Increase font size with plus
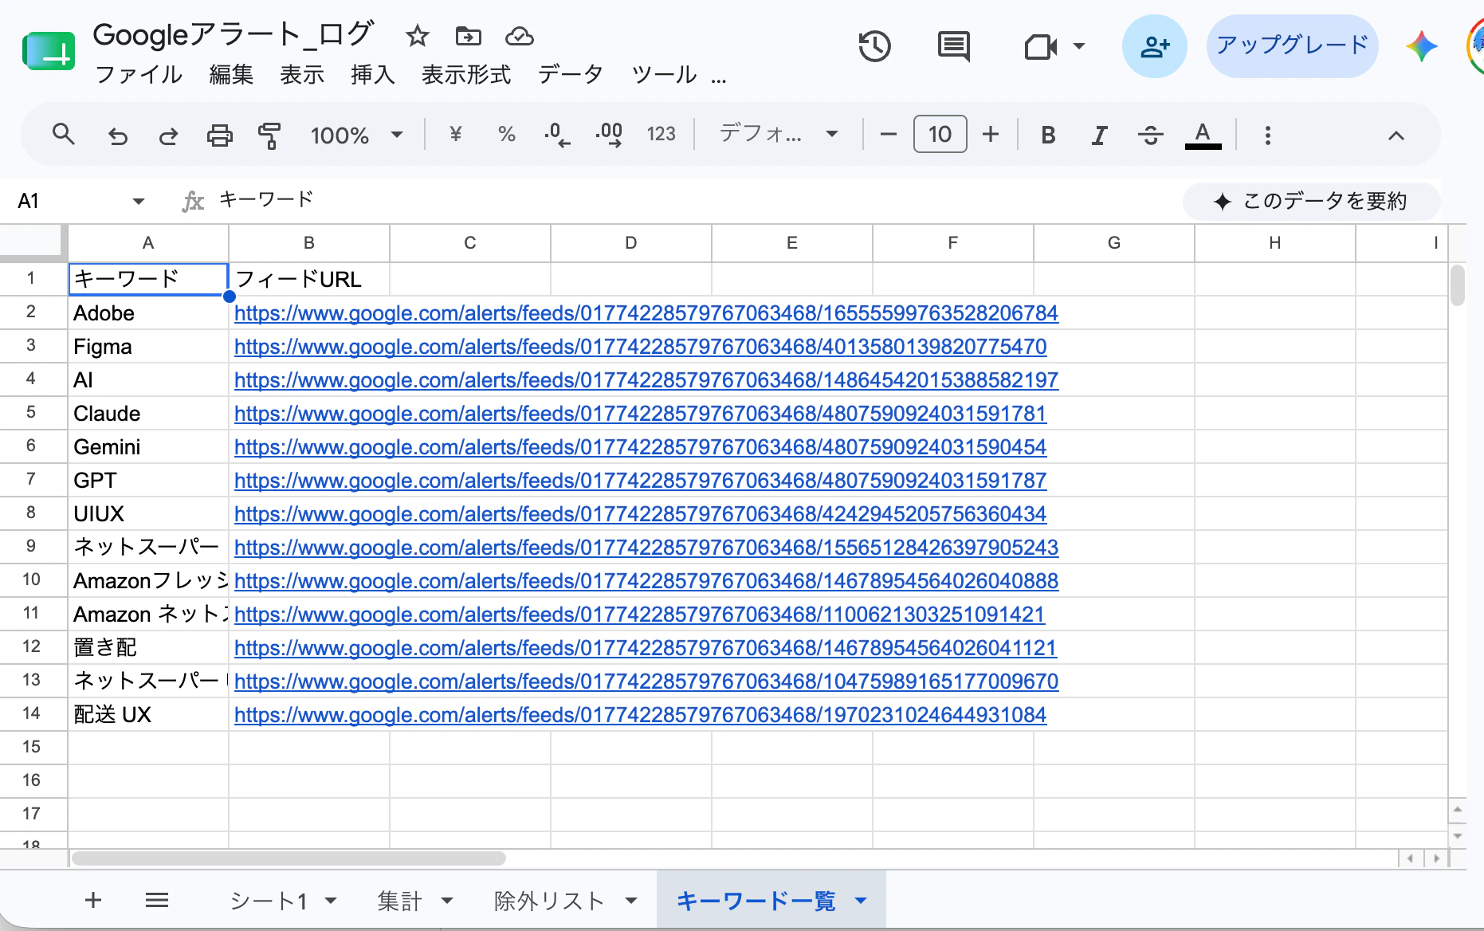 (991, 134)
